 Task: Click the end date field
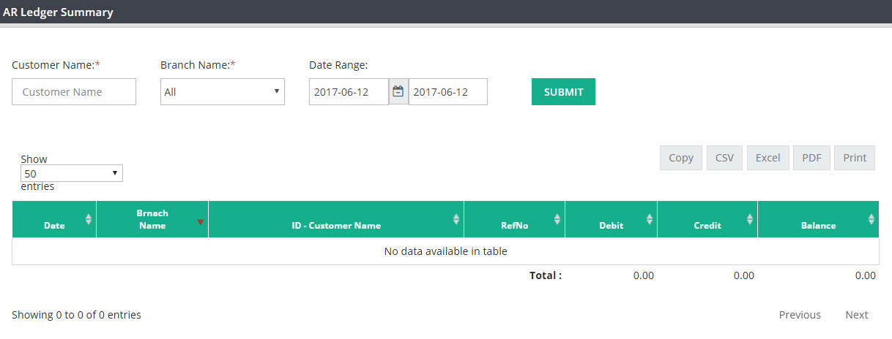click(448, 92)
